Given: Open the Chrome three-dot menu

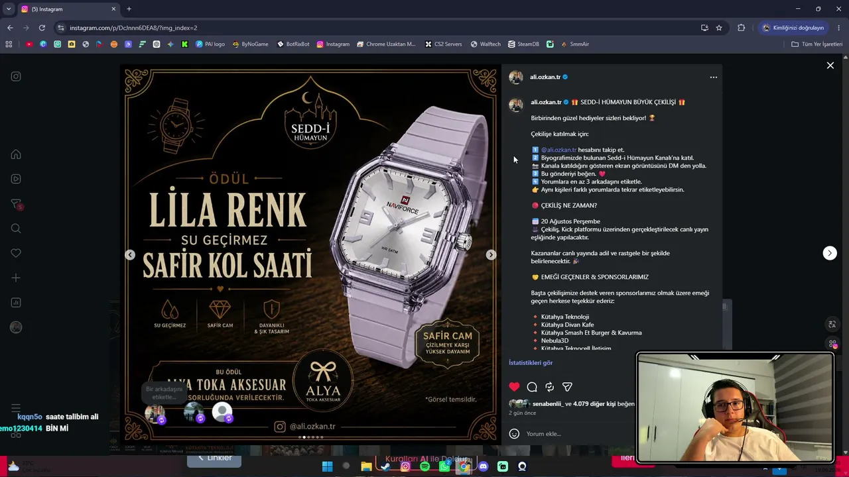Looking at the screenshot, I should [x=839, y=28].
